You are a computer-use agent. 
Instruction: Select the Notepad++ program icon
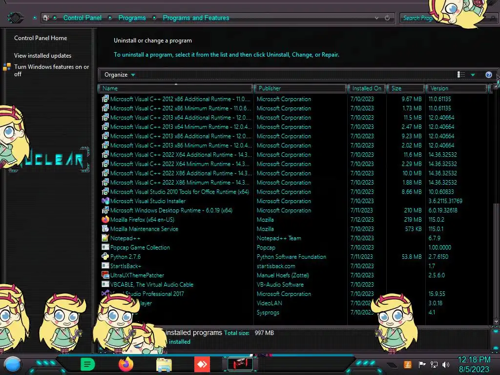105,238
